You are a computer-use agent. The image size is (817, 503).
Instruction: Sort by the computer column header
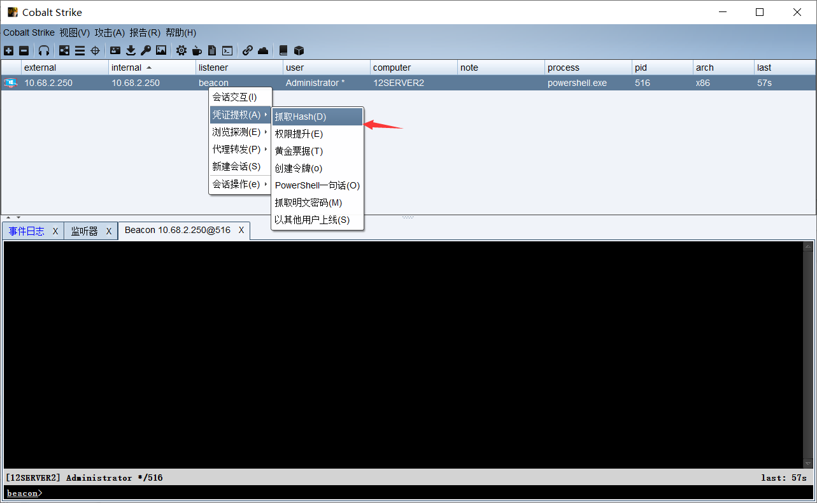point(414,67)
